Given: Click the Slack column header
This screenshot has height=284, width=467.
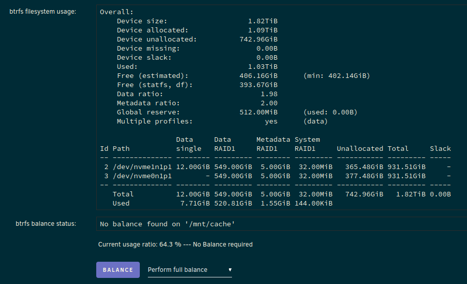Looking at the screenshot, I should click(x=440, y=148).
